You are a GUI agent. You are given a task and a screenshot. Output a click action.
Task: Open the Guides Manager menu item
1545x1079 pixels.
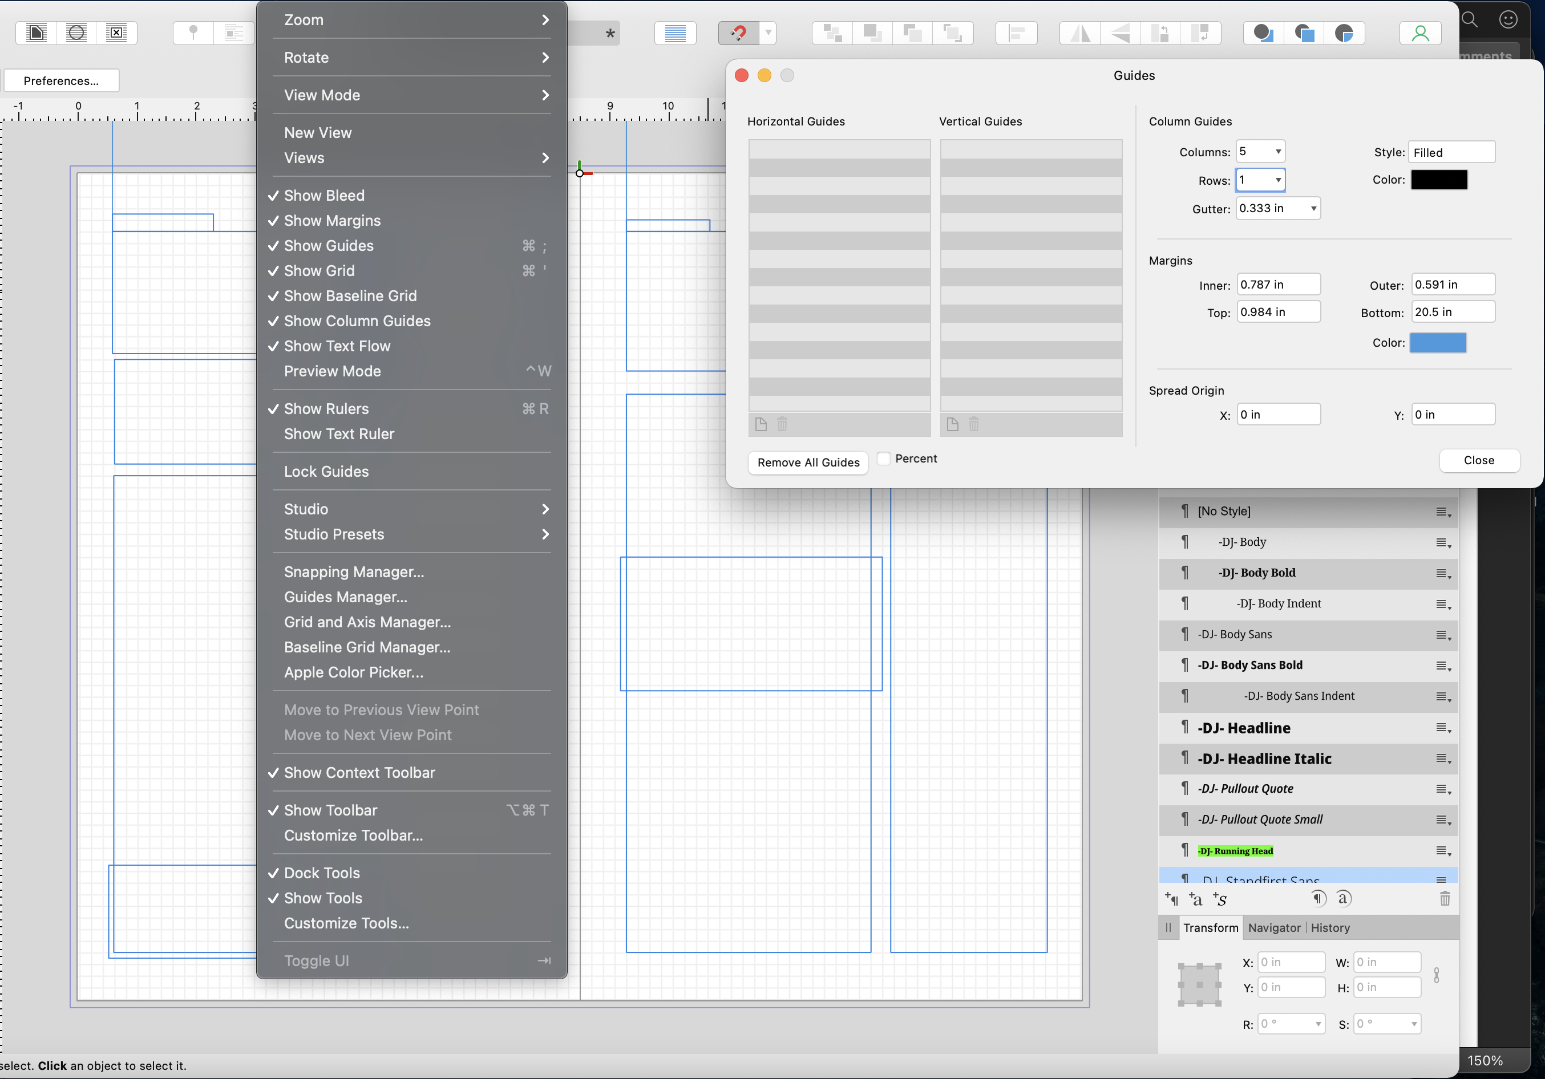pyautogui.click(x=345, y=597)
